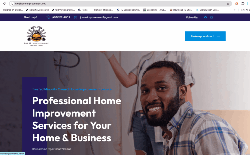Image resolution: width=250 pixels, height=155 pixels.
Task: Visit the Facebook page icon
Action: [x=206, y=17]
